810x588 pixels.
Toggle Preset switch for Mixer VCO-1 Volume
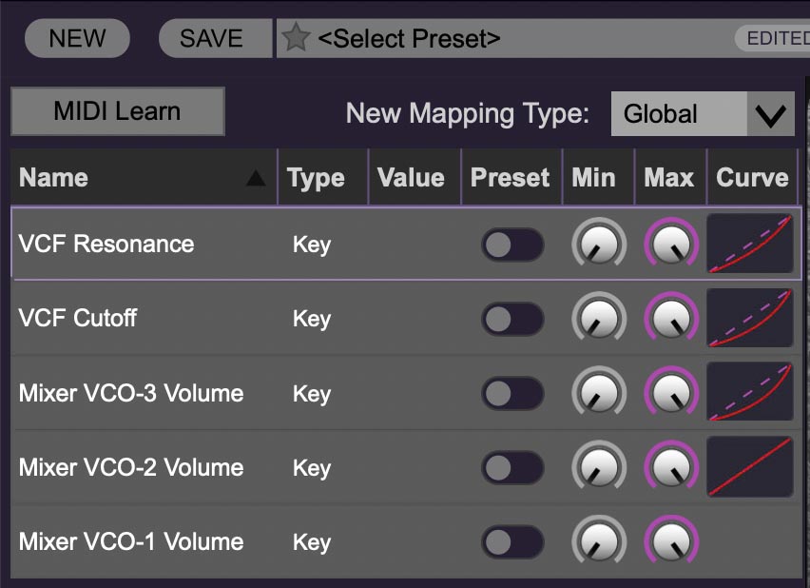click(x=511, y=542)
